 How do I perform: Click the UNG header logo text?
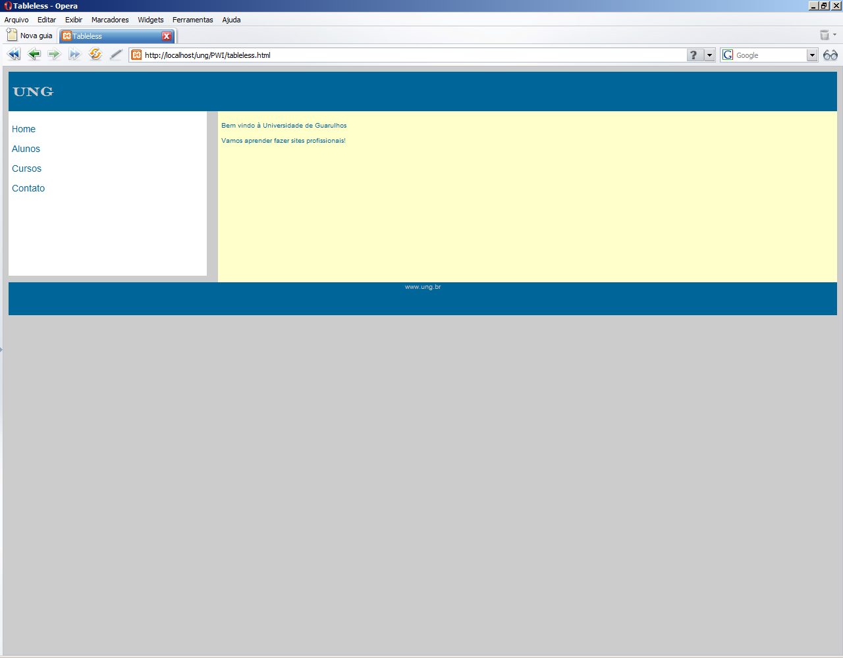(x=33, y=91)
